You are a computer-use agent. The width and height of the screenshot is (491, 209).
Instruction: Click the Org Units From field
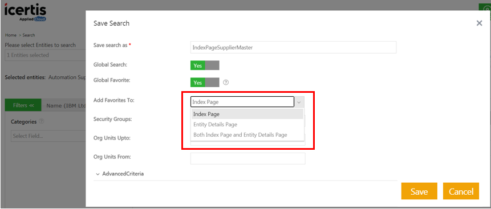[x=247, y=159]
